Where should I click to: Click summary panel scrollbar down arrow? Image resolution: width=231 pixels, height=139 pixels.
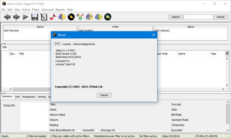tap(227, 130)
